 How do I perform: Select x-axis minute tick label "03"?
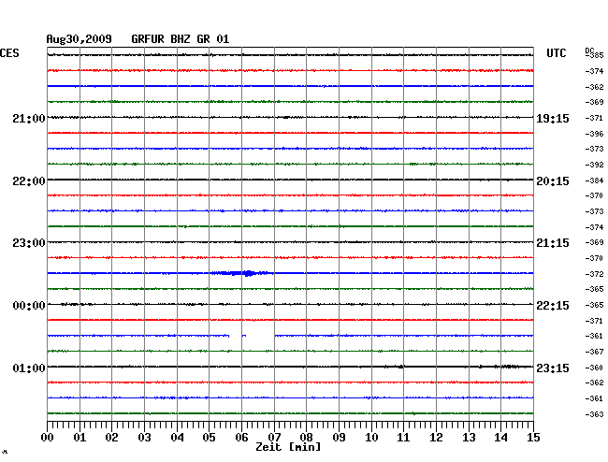(x=144, y=438)
